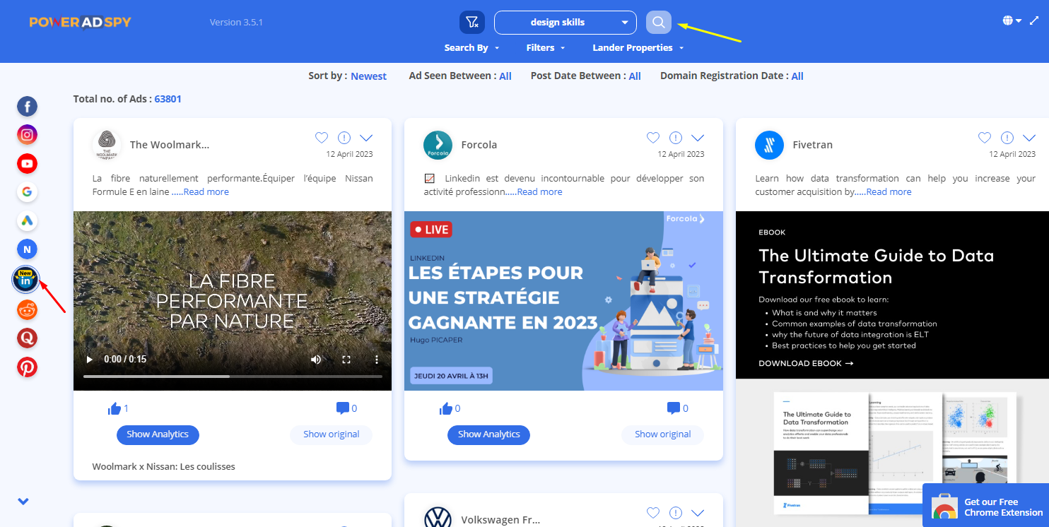Expand the Forcola ad card chevron
1049x527 pixels.
tap(698, 138)
